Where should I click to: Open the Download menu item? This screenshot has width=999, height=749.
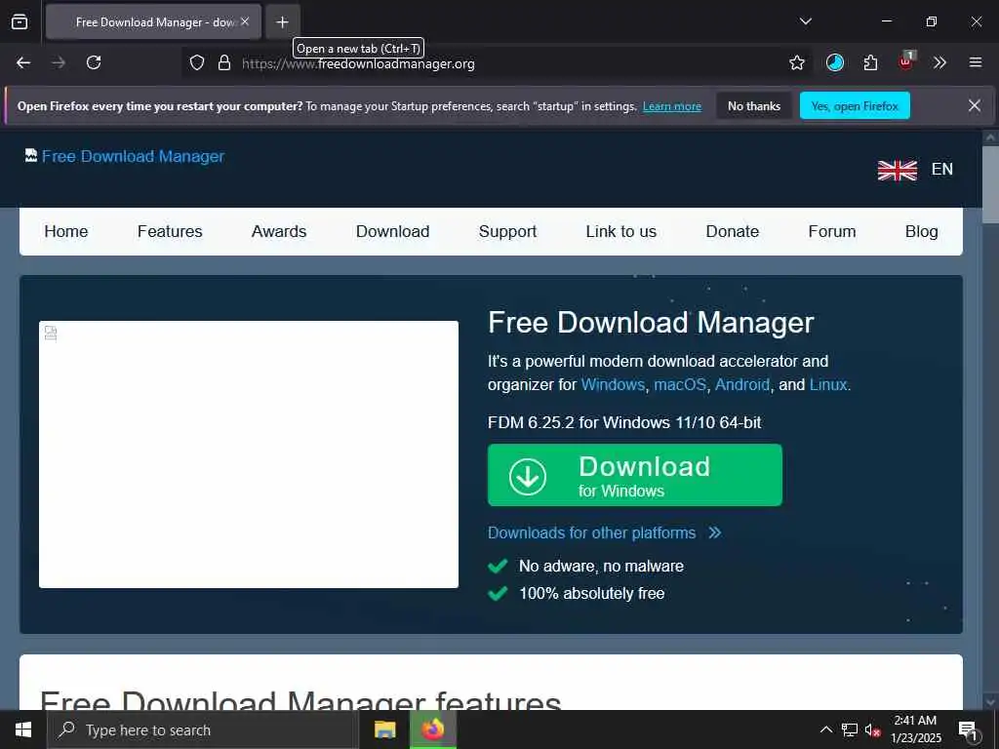point(392,231)
